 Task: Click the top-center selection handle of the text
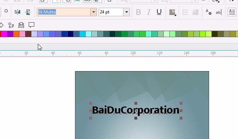pos(136,103)
